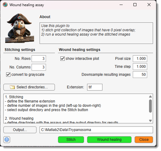
Task: Click the pirate puffin logo image
Action: [x=20, y=28]
